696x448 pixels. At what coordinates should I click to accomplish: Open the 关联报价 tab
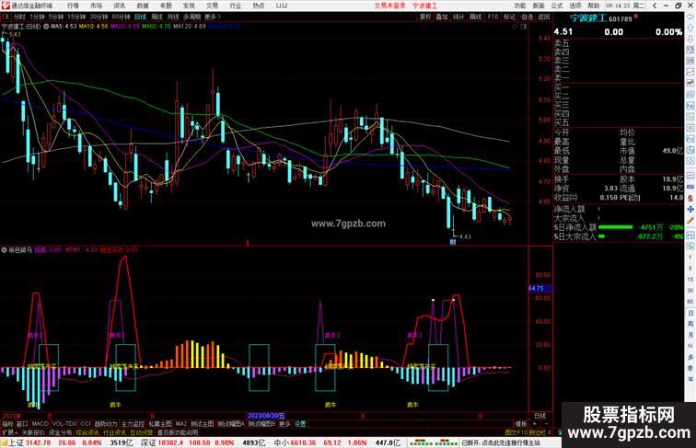click(33, 432)
